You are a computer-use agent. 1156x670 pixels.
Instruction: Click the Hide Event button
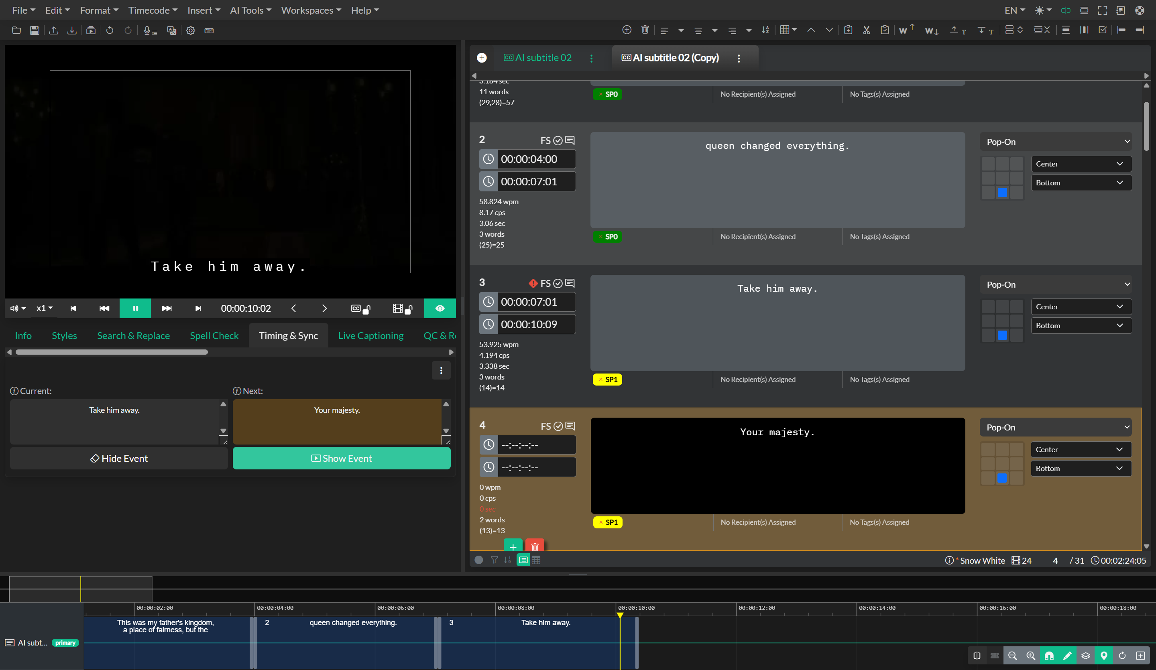pos(119,458)
